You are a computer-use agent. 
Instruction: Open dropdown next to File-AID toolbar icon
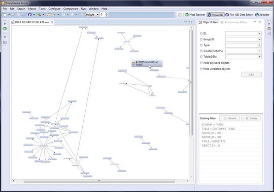pos(34,15)
